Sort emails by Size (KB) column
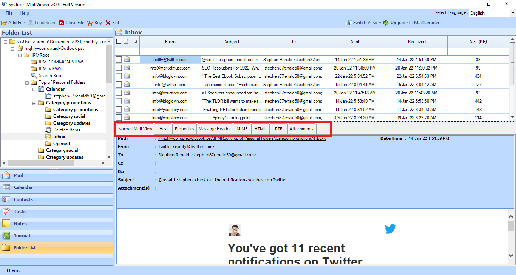Image resolution: width=516 pixels, height=275 pixels. tap(478, 42)
